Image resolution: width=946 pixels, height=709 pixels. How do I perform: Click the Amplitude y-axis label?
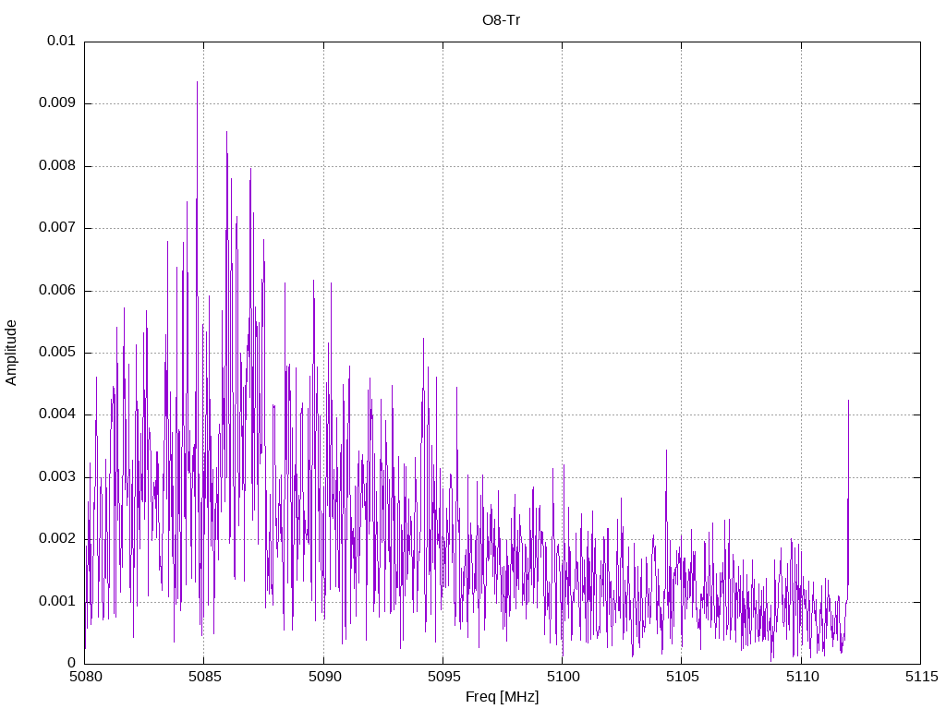click(x=11, y=352)
